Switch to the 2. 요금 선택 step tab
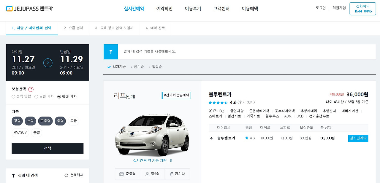This screenshot has height=183, width=380. (73, 28)
